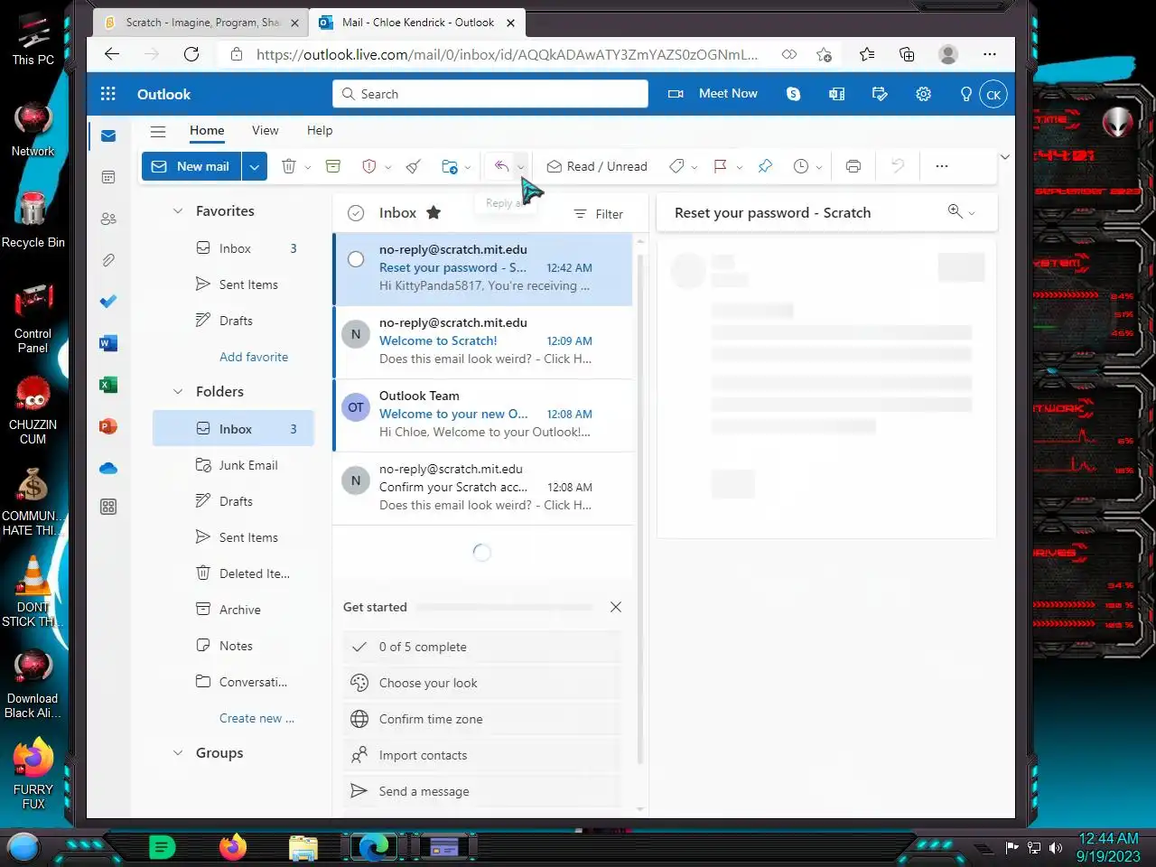Launch Word from the left rail
The height and width of the screenshot is (867, 1156).
[x=108, y=343]
